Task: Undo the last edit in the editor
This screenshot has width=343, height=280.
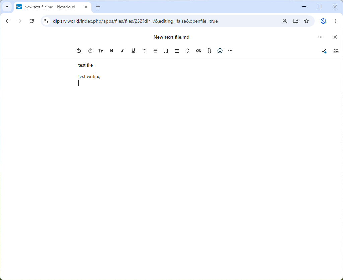Action: pos(79,51)
